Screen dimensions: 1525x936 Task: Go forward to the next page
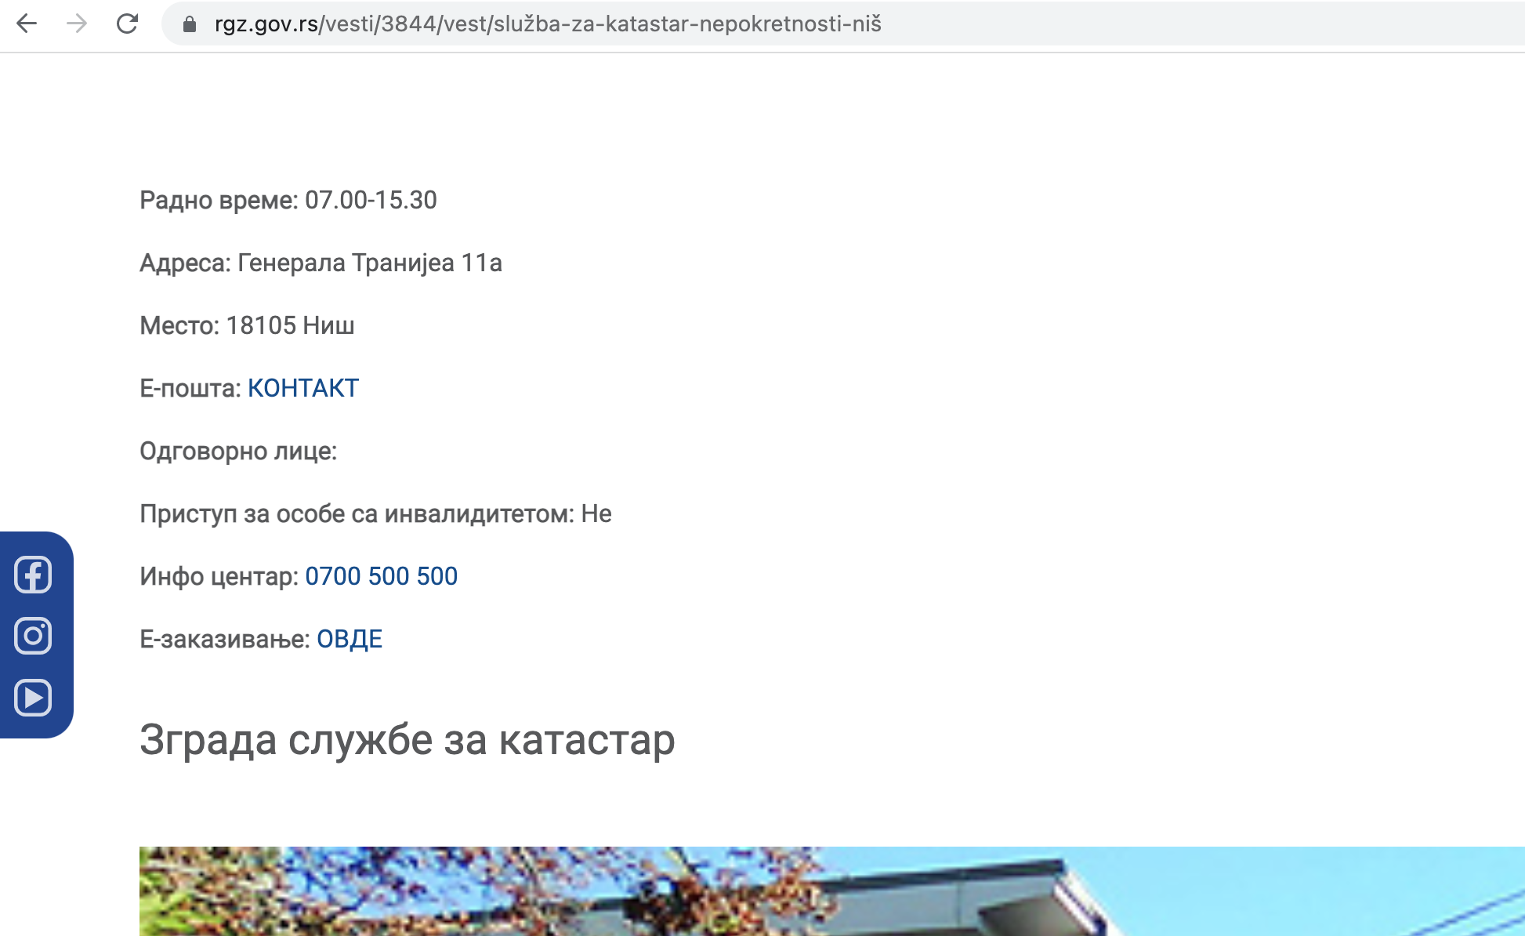click(x=78, y=24)
